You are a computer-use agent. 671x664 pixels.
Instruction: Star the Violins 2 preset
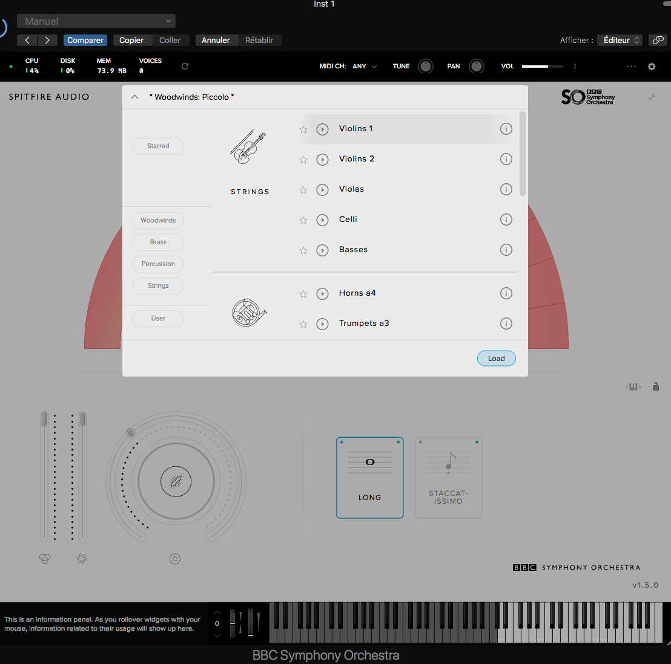[303, 160]
